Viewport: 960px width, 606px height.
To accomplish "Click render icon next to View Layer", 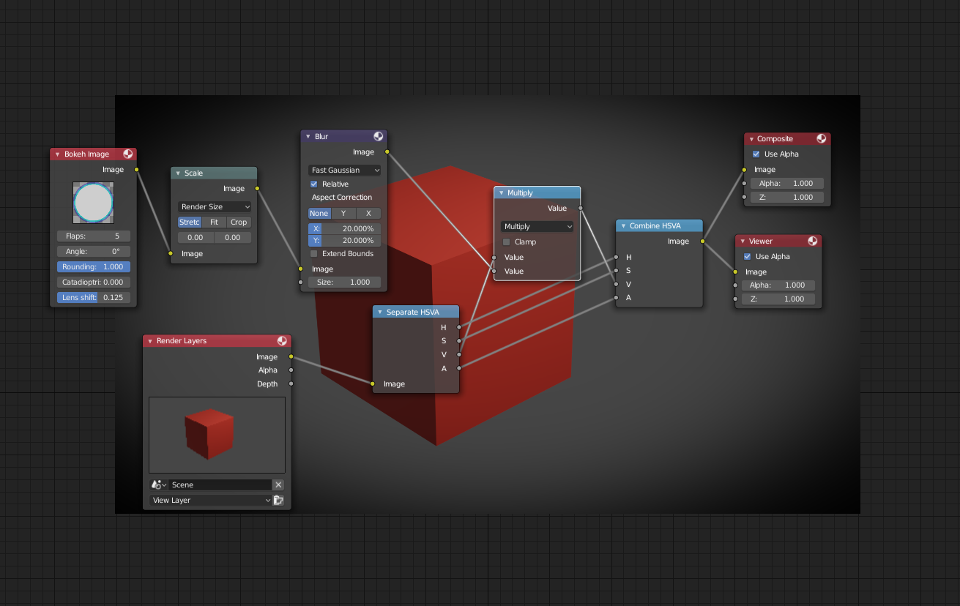I will pyautogui.click(x=278, y=500).
